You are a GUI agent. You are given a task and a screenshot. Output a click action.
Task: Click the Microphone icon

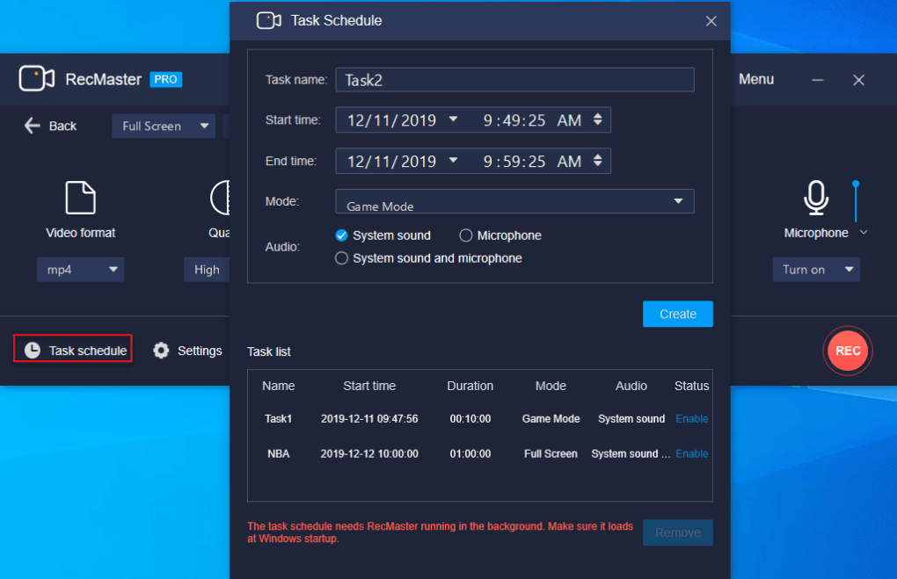[x=816, y=199]
